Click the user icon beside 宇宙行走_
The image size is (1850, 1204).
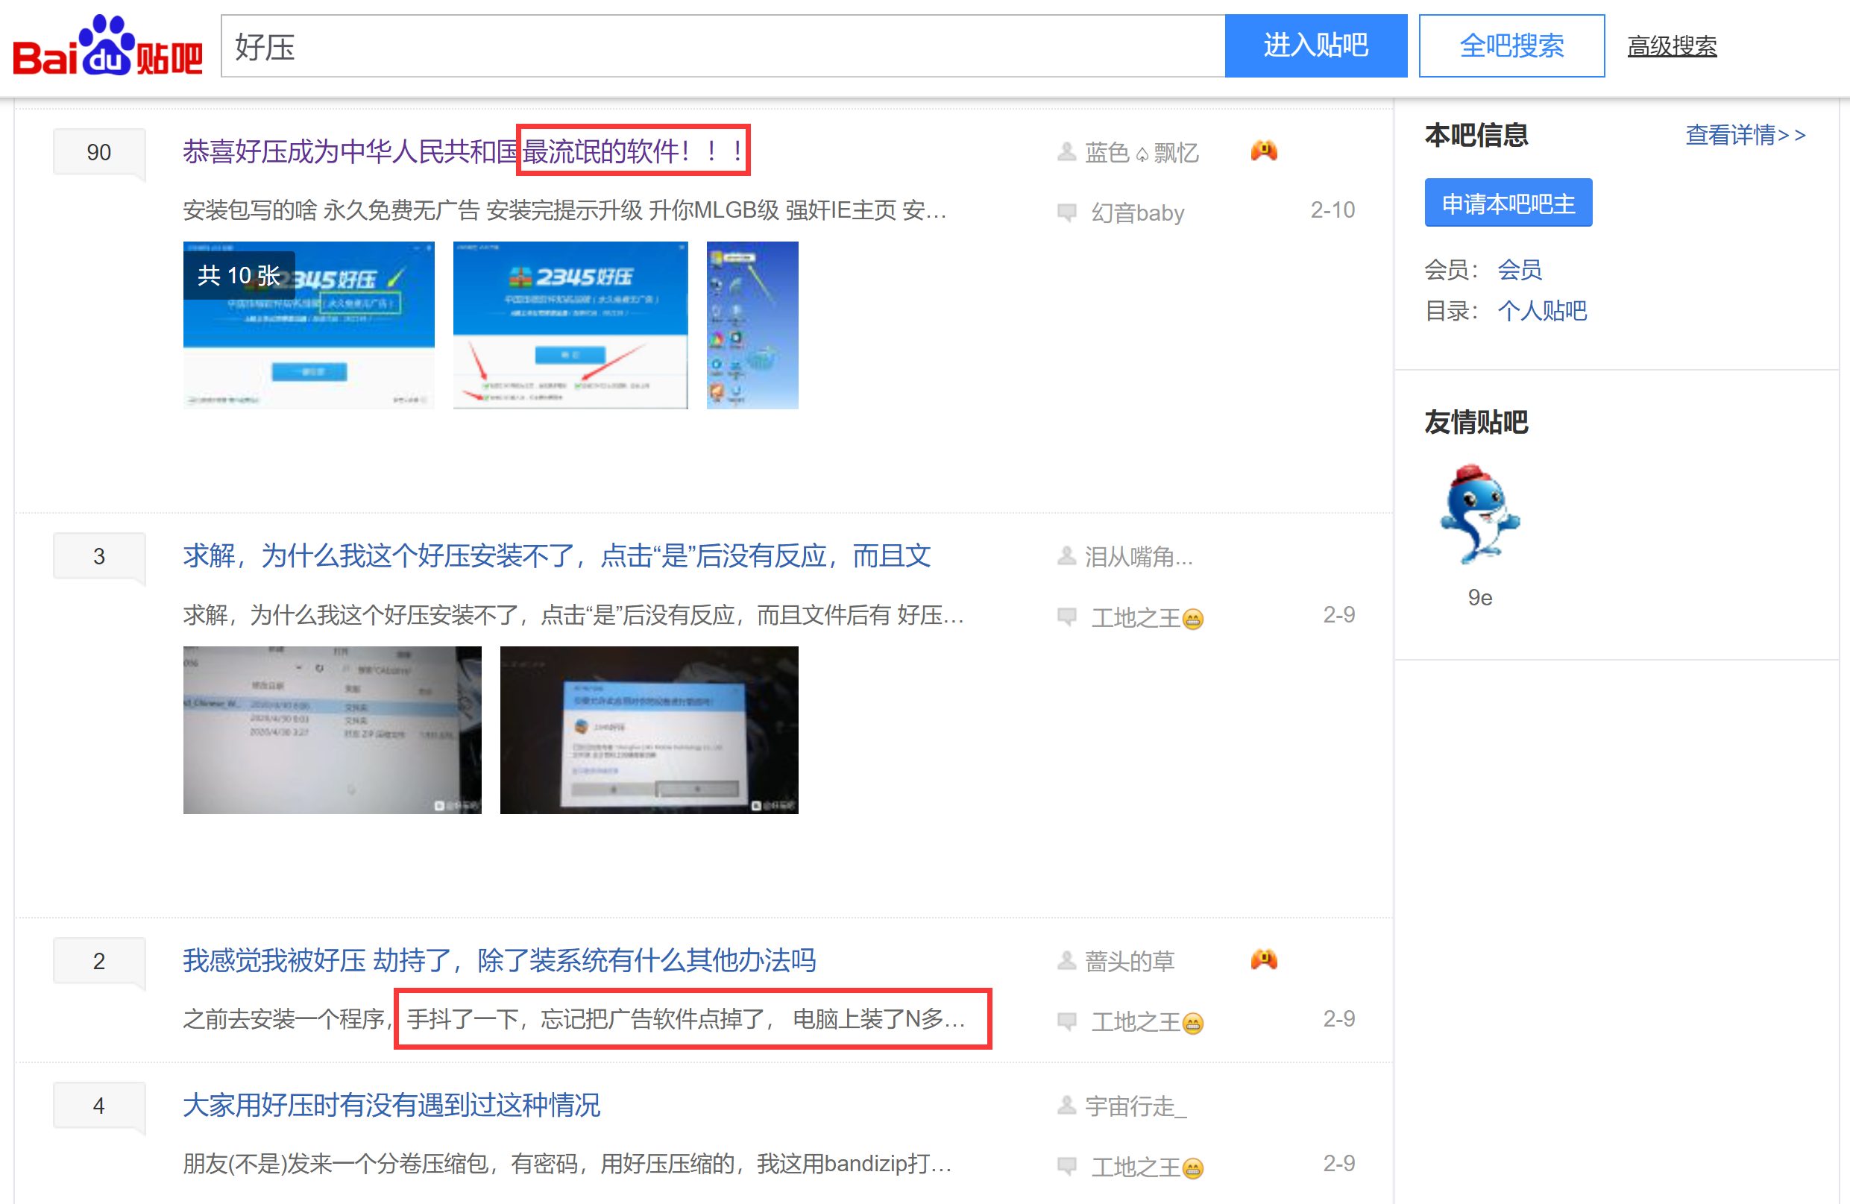[1066, 1106]
